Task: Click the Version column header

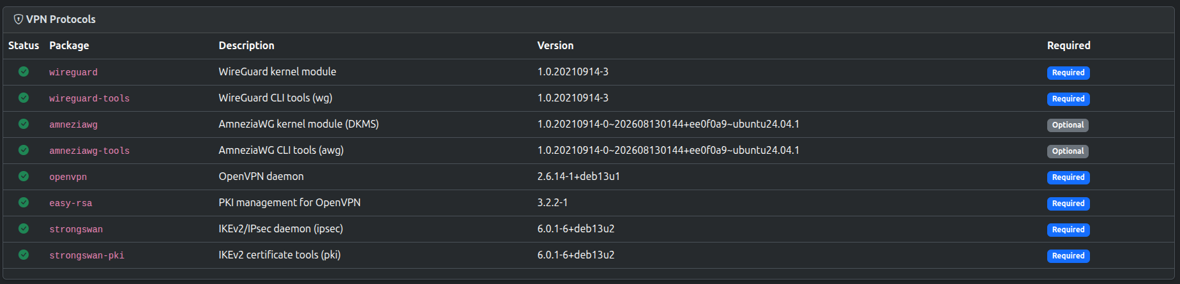Action: point(556,46)
